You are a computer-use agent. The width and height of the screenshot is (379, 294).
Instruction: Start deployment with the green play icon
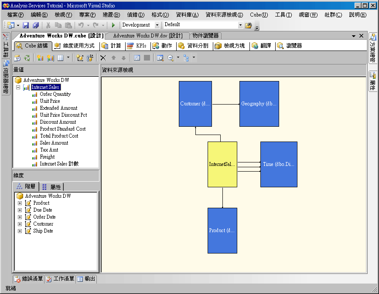(x=113, y=25)
